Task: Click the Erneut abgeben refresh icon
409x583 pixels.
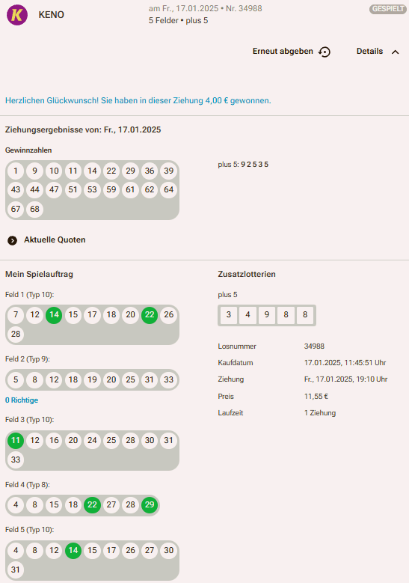Action: (x=325, y=52)
